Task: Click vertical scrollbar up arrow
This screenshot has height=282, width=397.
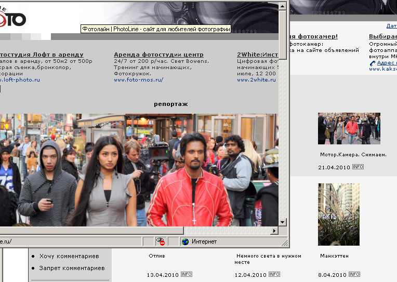Action: point(283,6)
